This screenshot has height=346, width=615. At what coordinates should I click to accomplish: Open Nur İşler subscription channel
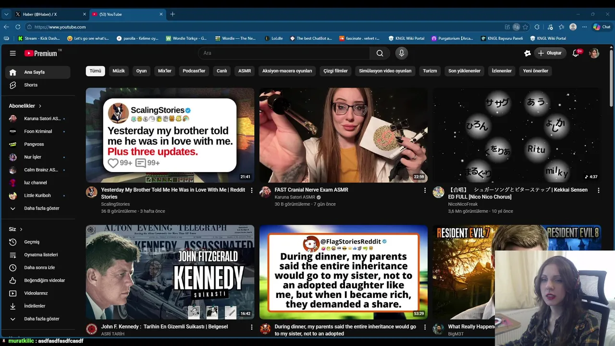click(x=37, y=157)
